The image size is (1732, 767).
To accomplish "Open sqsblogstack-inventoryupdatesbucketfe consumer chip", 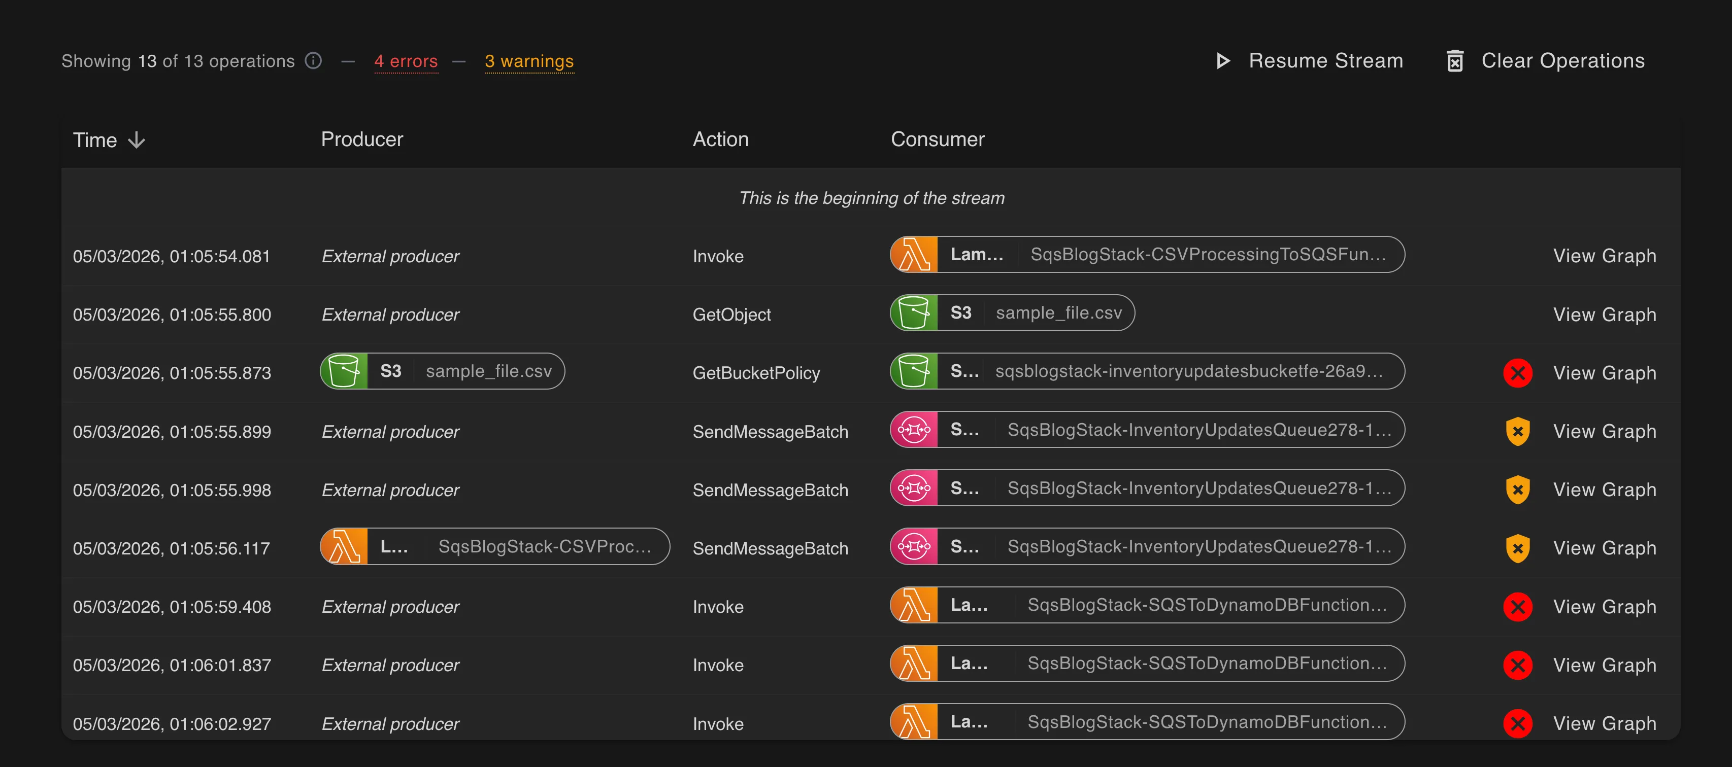I will 1147,371.
